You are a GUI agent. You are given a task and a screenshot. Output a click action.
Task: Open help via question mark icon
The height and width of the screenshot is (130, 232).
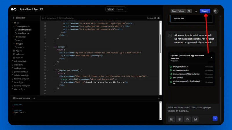click(215, 11)
